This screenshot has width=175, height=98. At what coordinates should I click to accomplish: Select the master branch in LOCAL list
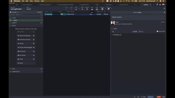[x=26, y=20]
